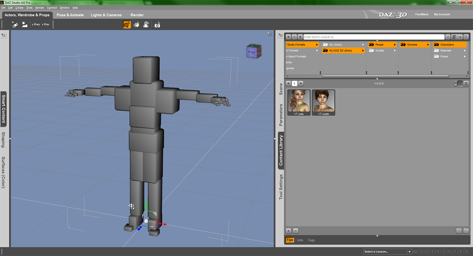The image size is (473, 256).
Task: Toggle the Tips pane at bottom
Action: 290,240
